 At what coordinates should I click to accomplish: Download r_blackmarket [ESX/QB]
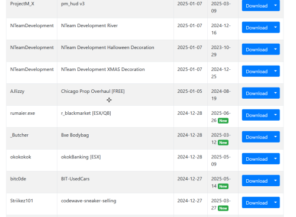[x=256, y=115]
